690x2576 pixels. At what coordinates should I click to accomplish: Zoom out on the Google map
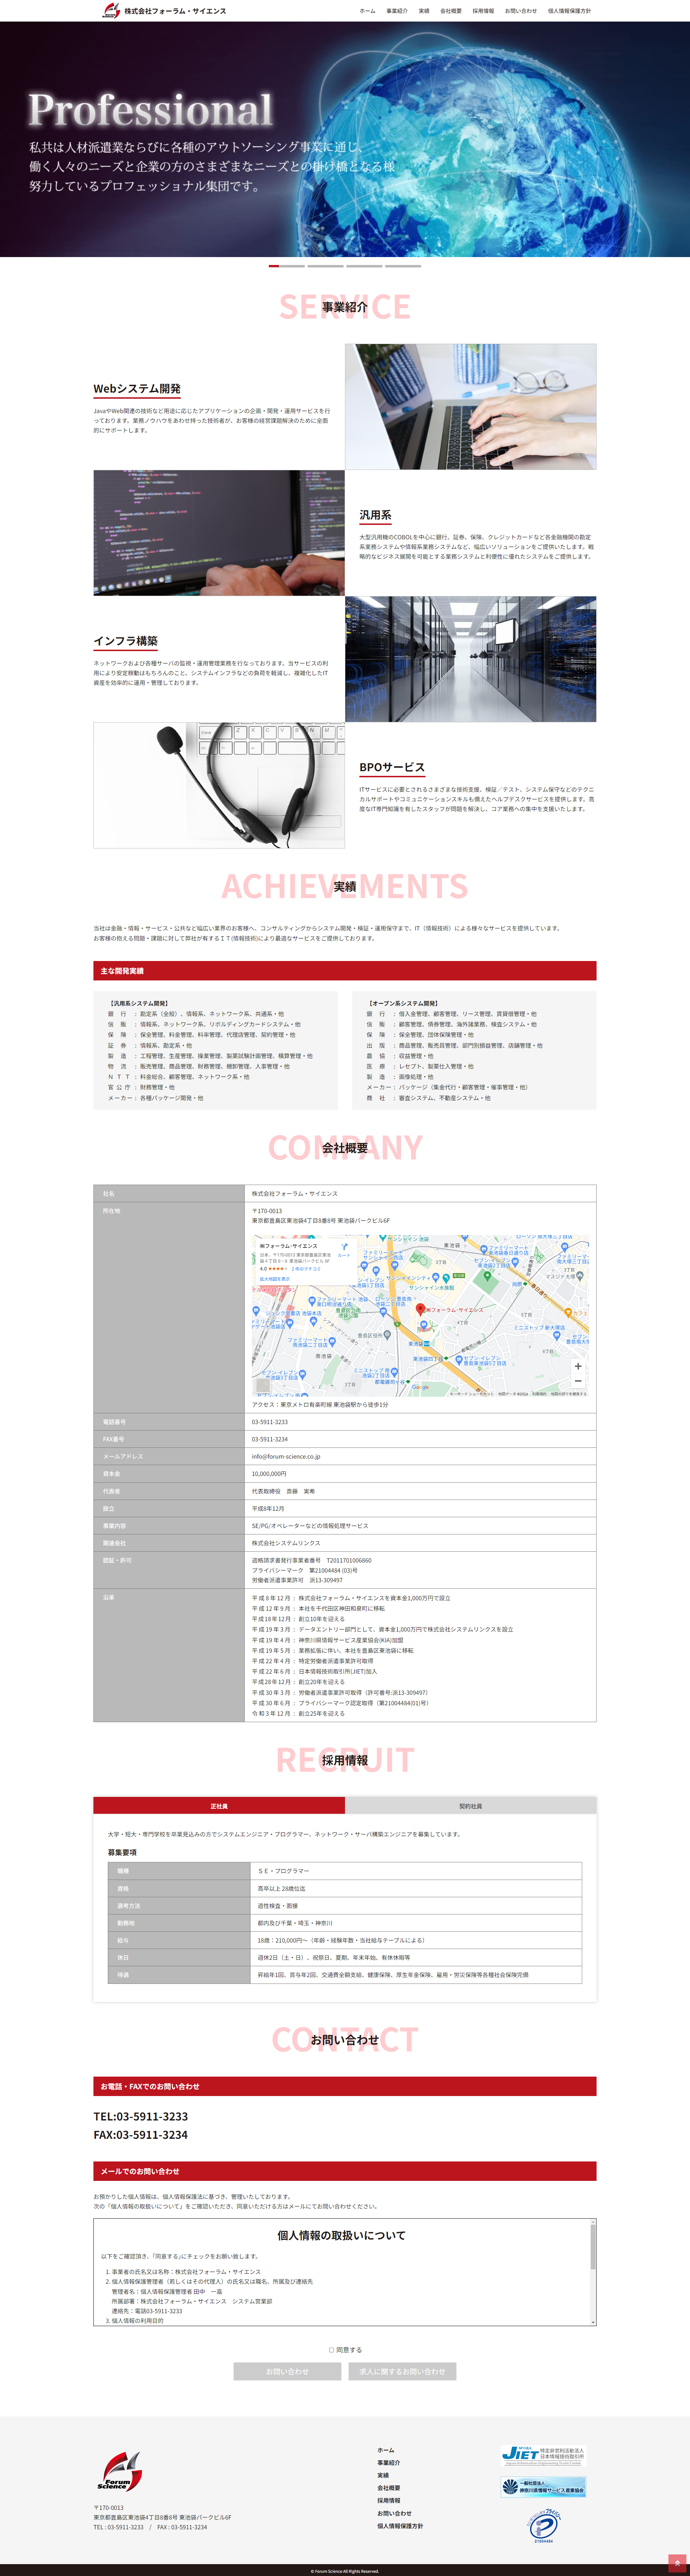coord(577,1381)
